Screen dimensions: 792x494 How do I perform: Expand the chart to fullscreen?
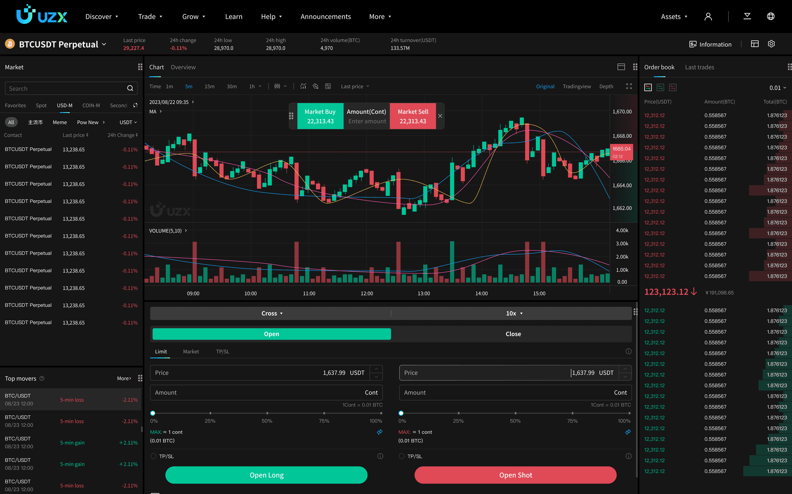pyautogui.click(x=629, y=86)
